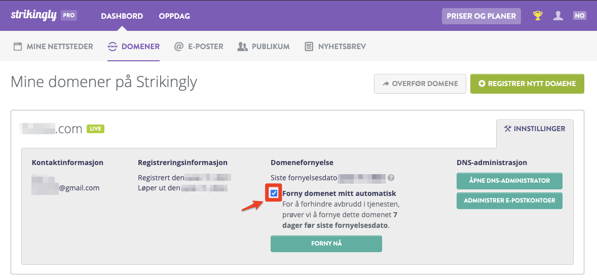Open the trophy rewards icon
Screen dimensions: 597x280
click(537, 16)
